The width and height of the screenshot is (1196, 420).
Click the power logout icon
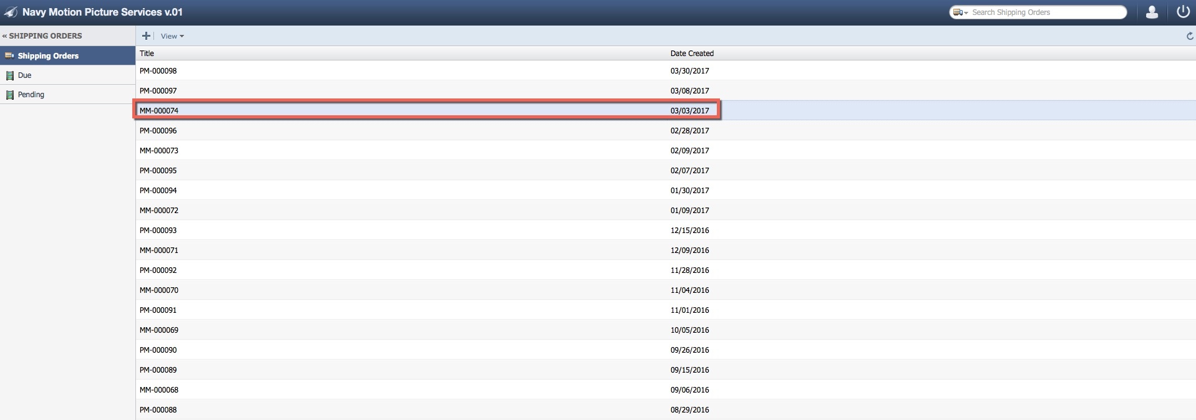tap(1182, 12)
